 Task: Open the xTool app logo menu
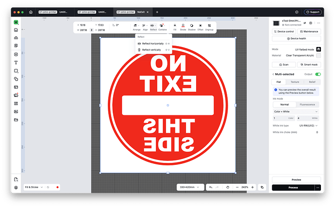pyautogui.click(x=16, y=22)
